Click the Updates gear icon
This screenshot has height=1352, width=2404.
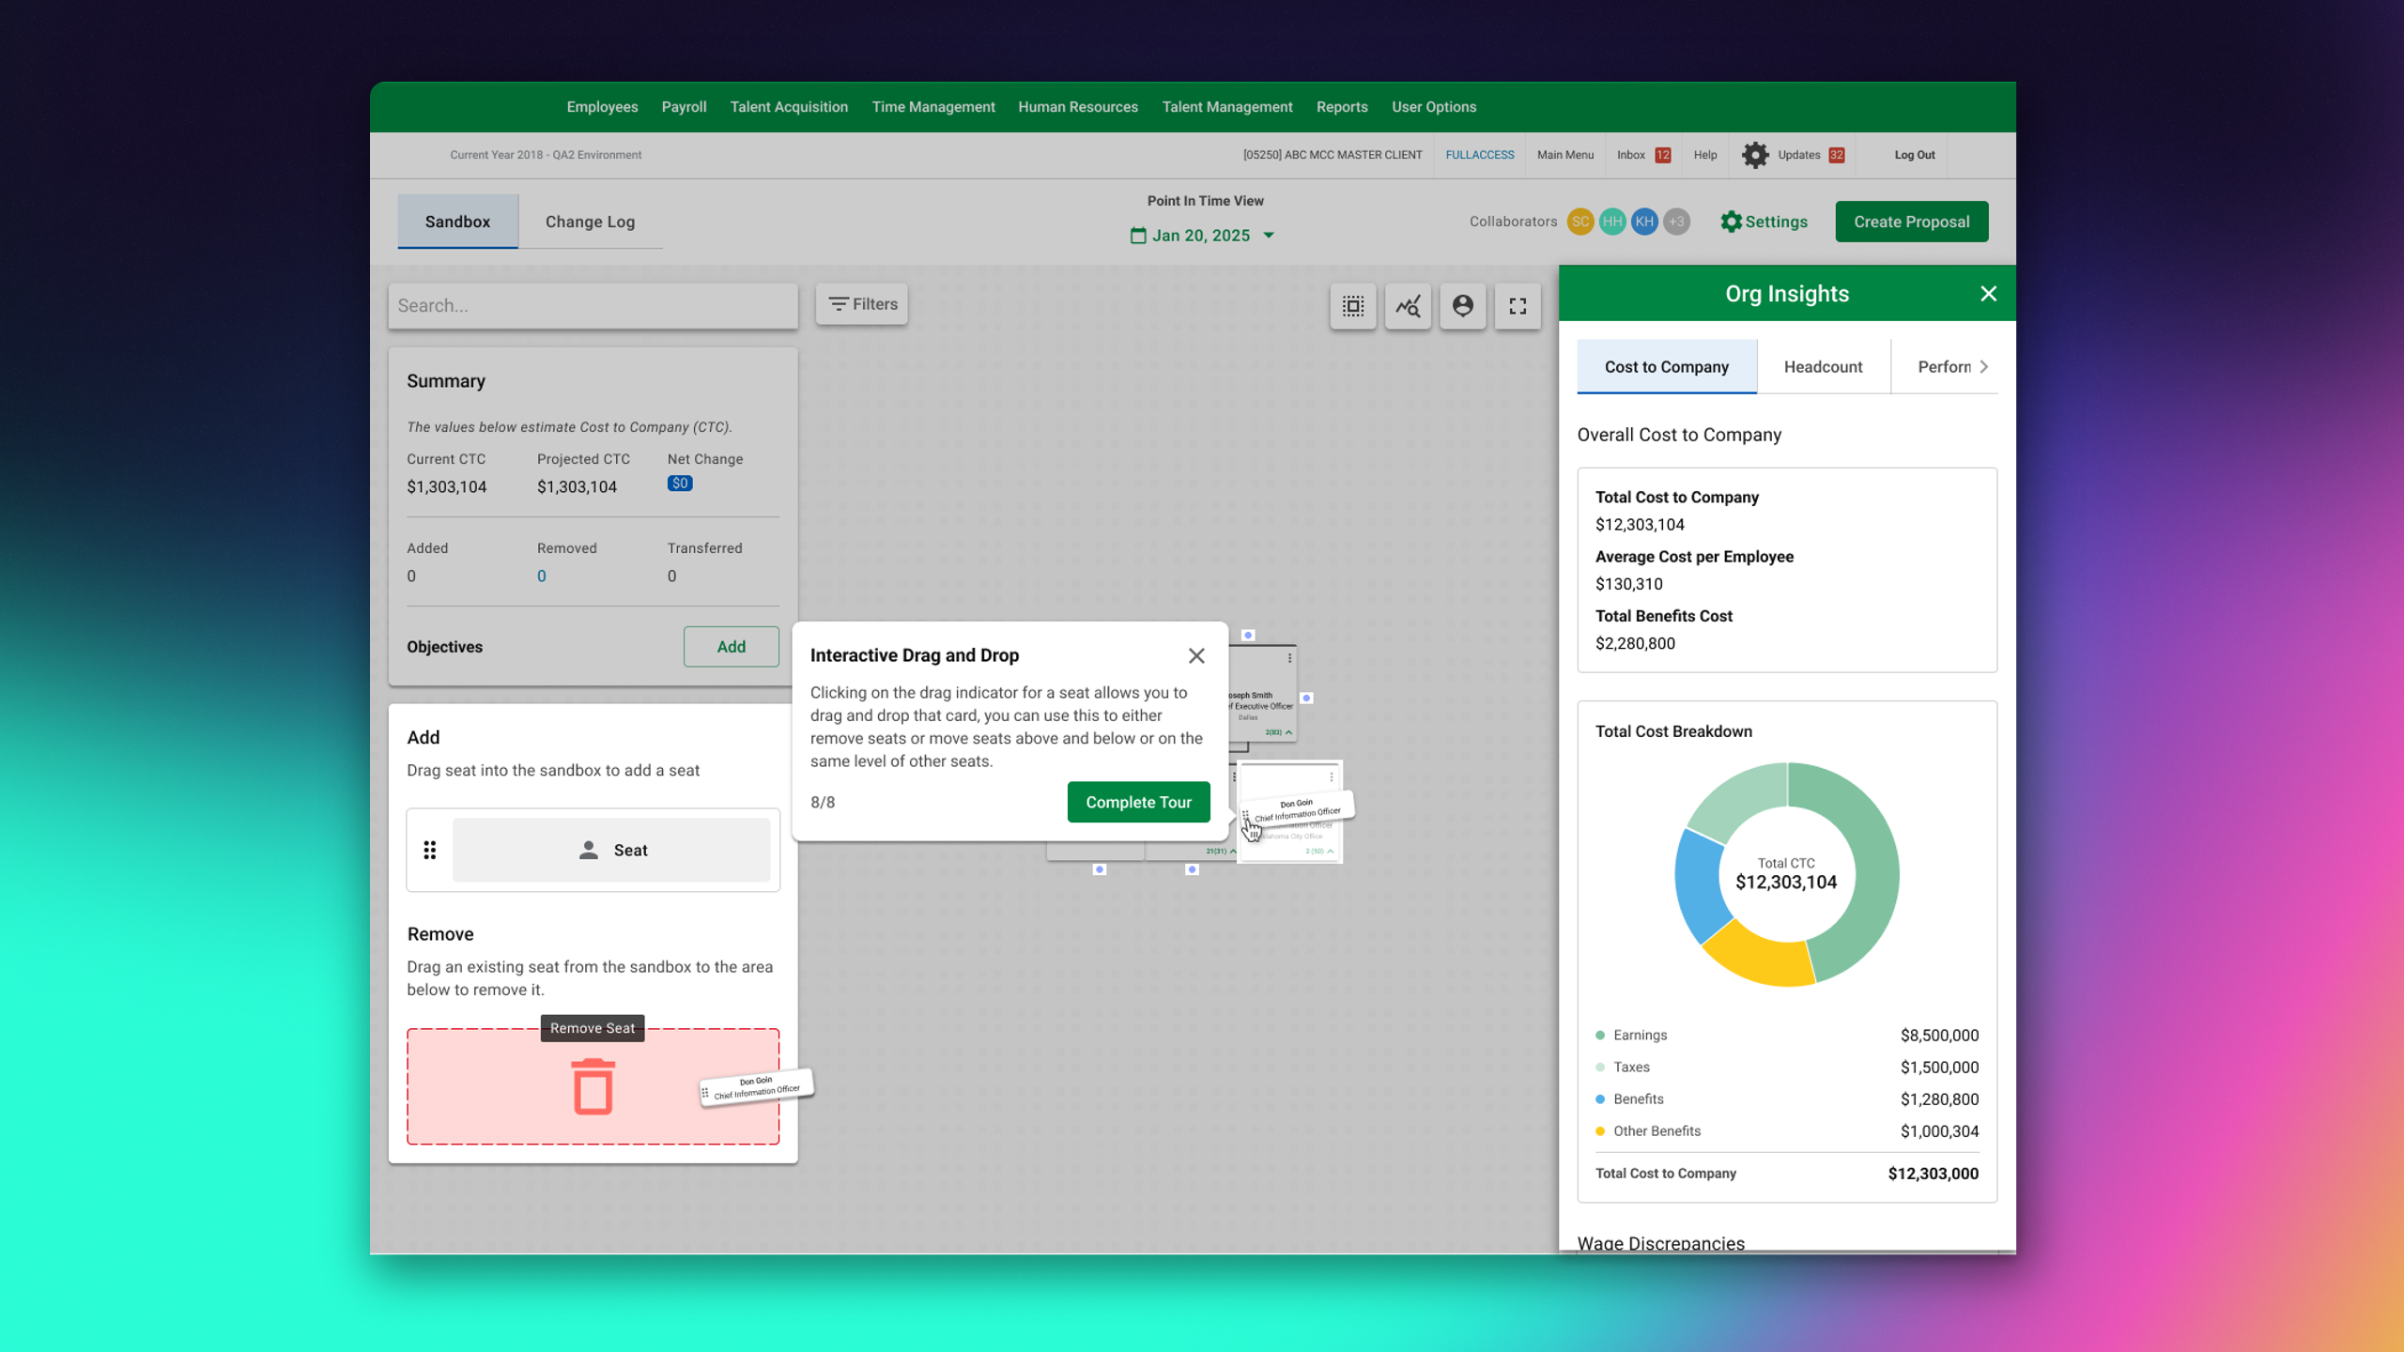tap(1755, 155)
